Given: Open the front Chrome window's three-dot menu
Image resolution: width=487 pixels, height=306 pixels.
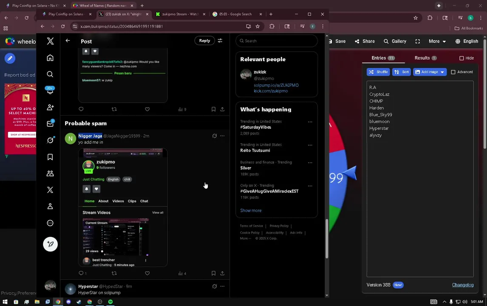Looking at the screenshot, I should [323, 26].
